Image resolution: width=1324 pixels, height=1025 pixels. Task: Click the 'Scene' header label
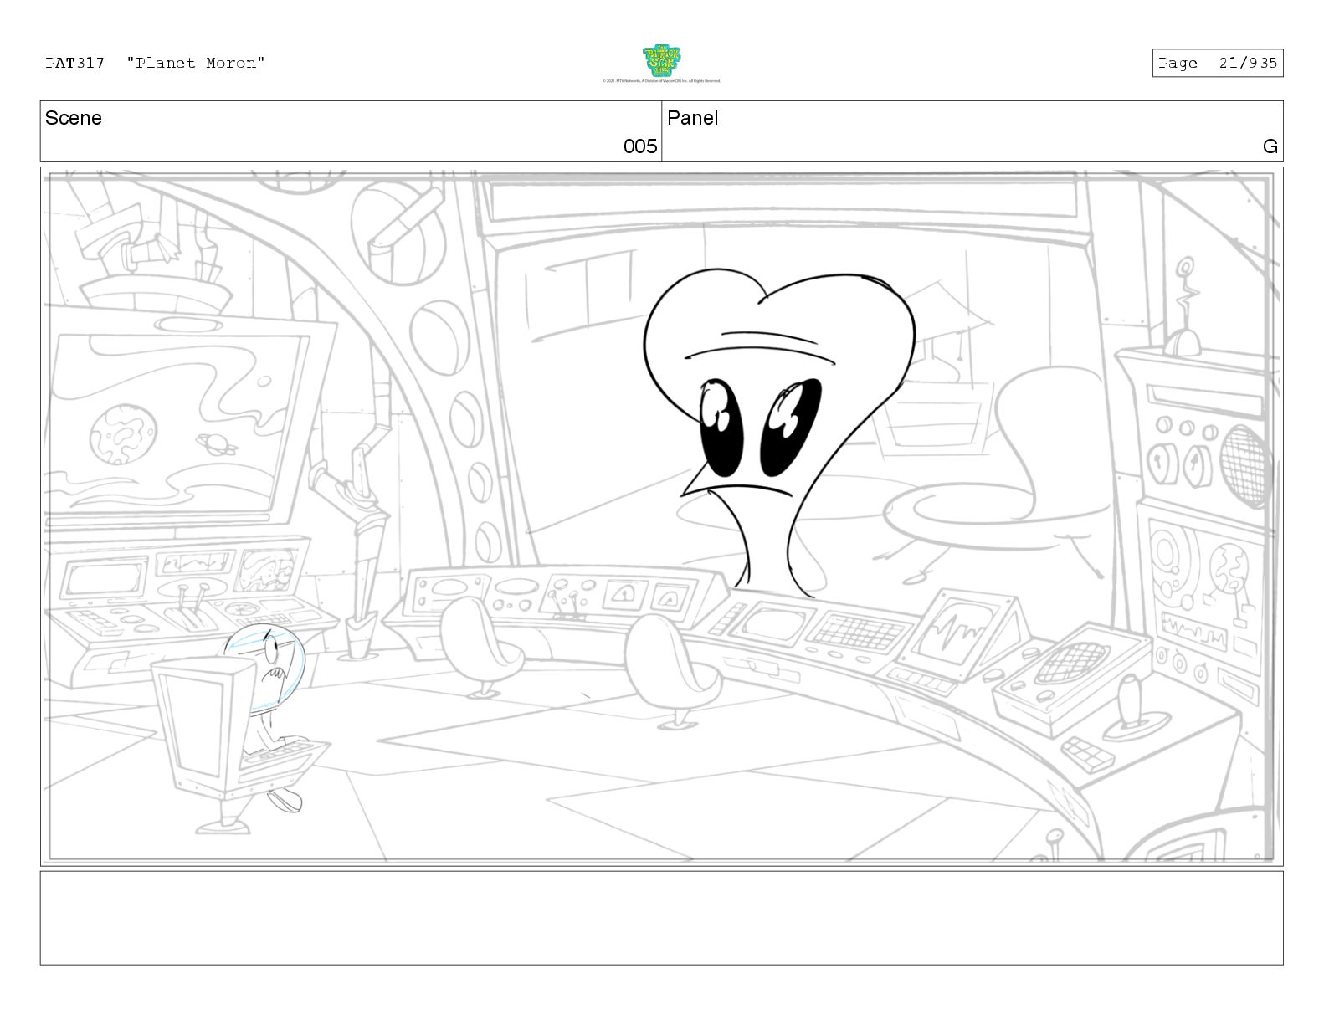pos(74,118)
